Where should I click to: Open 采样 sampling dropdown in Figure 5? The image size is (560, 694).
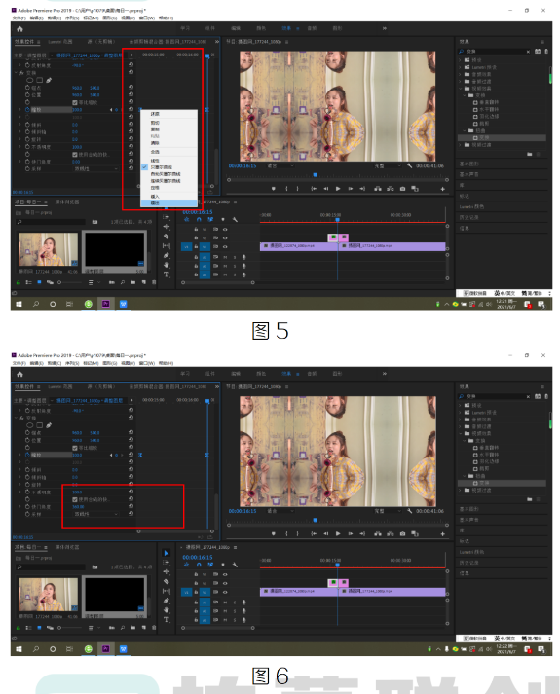click(96, 169)
